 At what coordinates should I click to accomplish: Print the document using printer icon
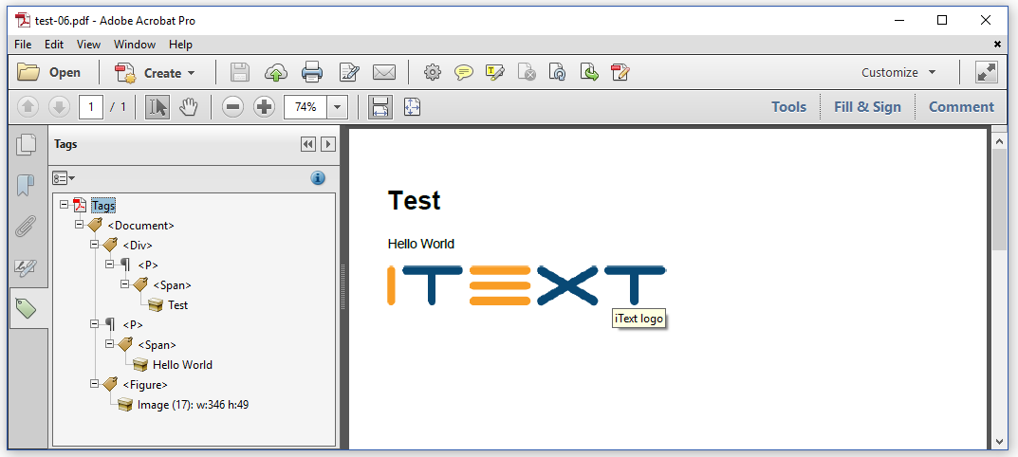point(312,73)
